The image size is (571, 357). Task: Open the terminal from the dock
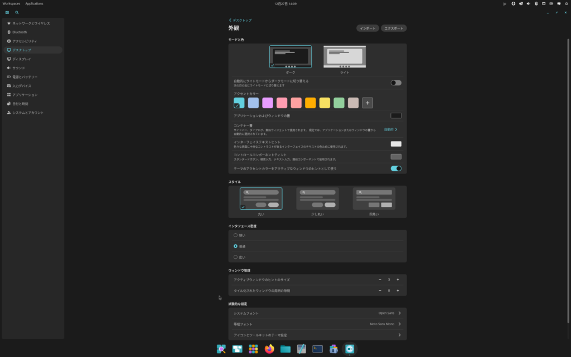pyautogui.click(x=317, y=349)
